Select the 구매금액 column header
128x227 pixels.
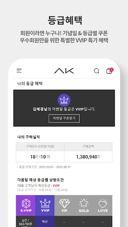point(88,147)
